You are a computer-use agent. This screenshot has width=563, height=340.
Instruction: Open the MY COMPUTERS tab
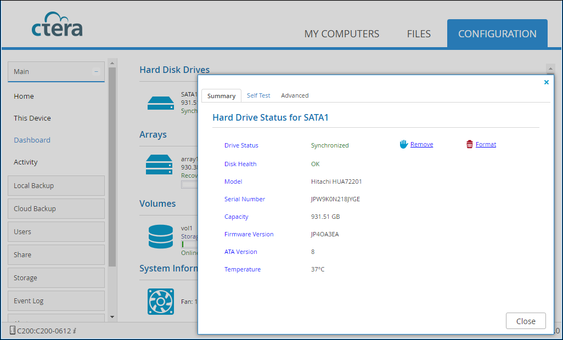click(342, 33)
